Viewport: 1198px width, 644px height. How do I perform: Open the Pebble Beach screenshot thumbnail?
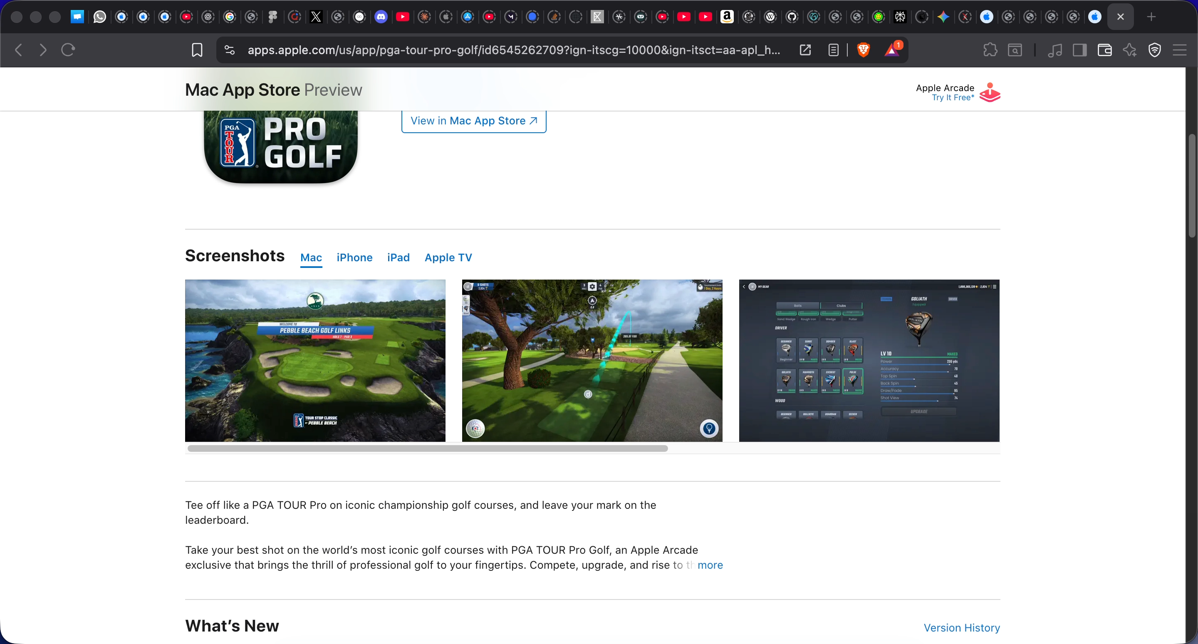coord(315,360)
